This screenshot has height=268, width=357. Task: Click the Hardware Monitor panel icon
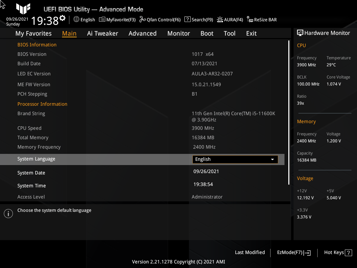(x=301, y=32)
